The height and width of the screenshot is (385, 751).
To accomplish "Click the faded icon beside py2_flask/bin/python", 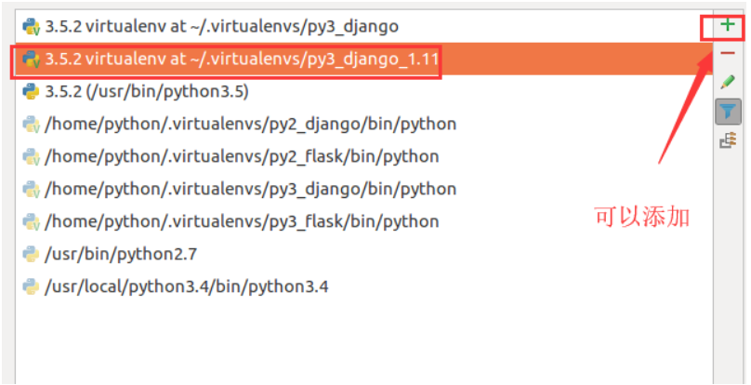I will [x=31, y=157].
